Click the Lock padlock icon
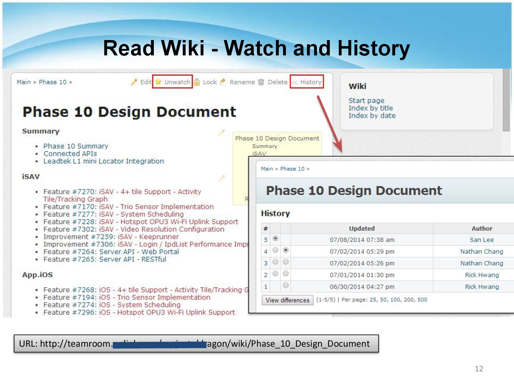This screenshot has width=514, height=386. tap(197, 82)
